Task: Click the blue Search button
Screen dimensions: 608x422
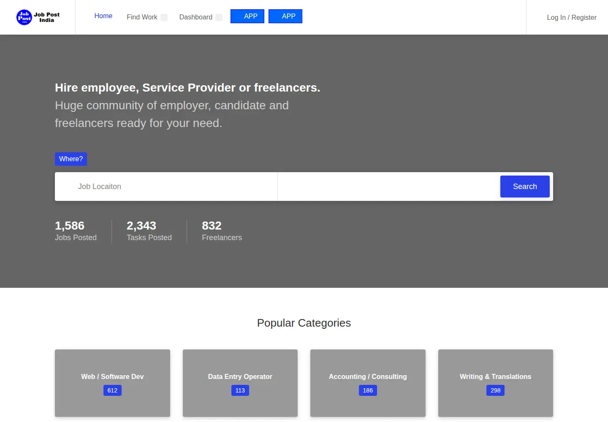Action: (x=525, y=187)
